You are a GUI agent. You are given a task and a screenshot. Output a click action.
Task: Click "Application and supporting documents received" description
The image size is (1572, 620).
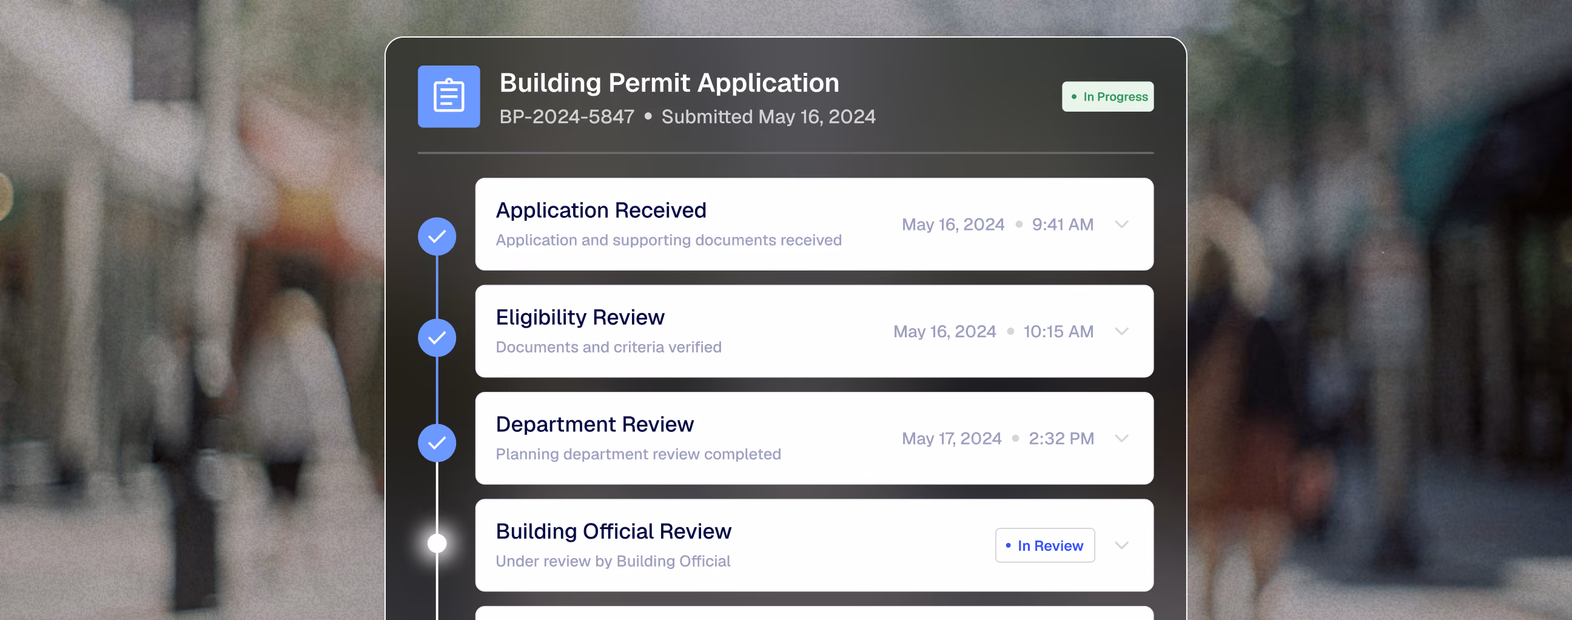[x=668, y=240]
